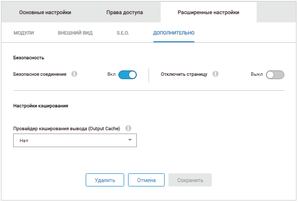298x202 pixels.
Task: Click info icon beside Отключить страницу
Action: pos(215,74)
